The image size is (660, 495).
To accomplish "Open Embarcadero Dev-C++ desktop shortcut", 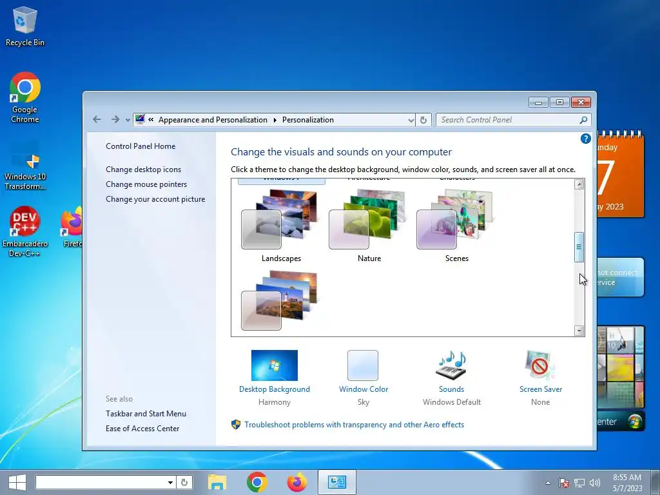I will click(x=25, y=231).
